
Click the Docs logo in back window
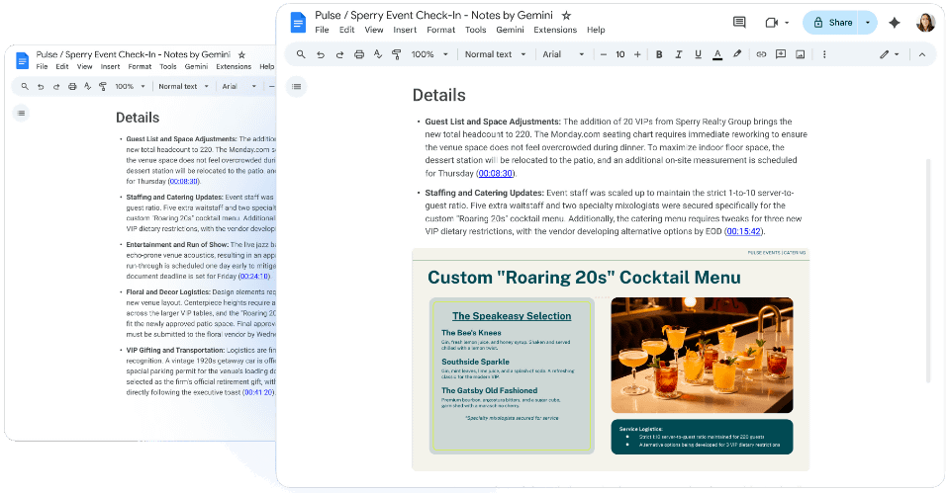click(x=23, y=60)
